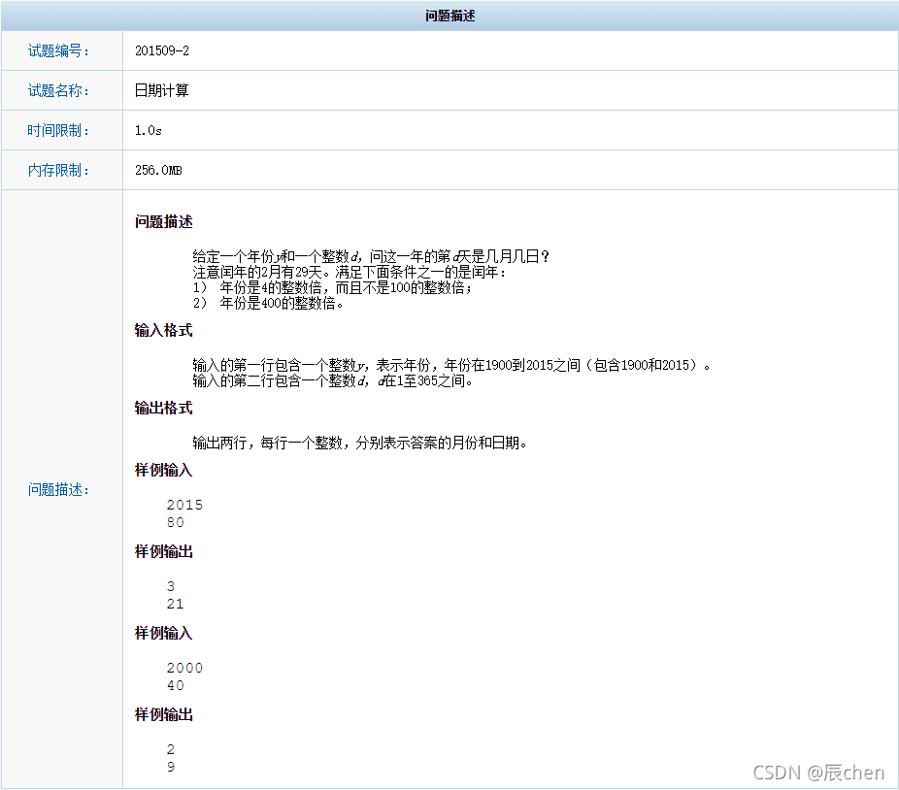The height and width of the screenshot is (790, 899).
Task: Select the time limit value 1.0s
Action: click(147, 130)
